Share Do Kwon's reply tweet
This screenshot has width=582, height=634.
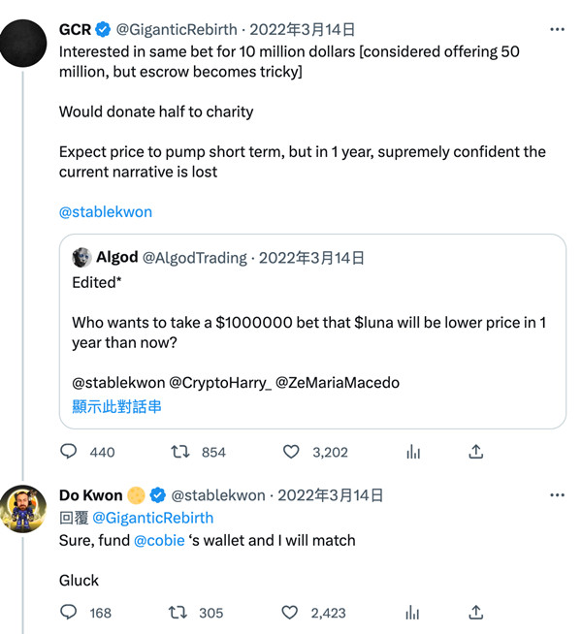coord(476,612)
